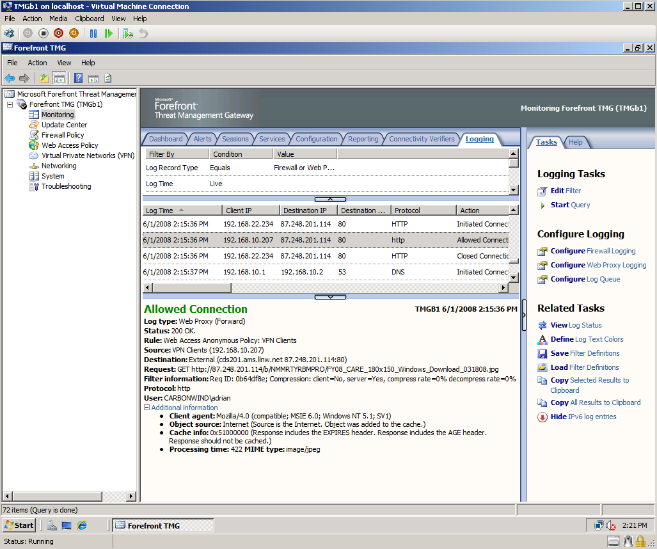Image resolution: width=657 pixels, height=549 pixels.
Task: Open the Forefront TMG Action menu
Action: click(37, 63)
